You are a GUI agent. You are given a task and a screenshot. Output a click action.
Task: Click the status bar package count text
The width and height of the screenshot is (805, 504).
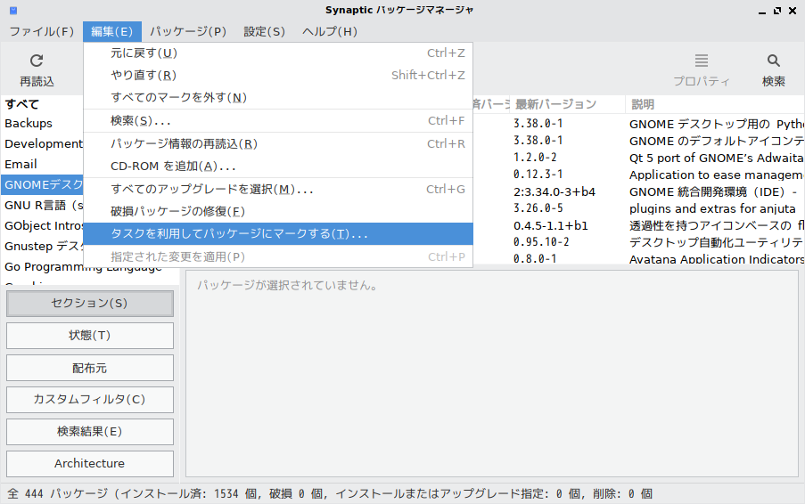tap(330, 494)
